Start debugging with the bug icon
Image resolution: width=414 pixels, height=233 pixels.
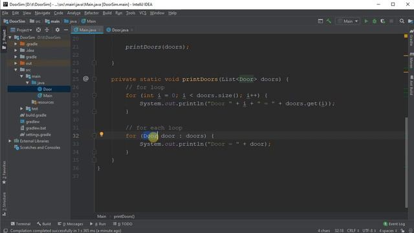click(x=375, y=21)
